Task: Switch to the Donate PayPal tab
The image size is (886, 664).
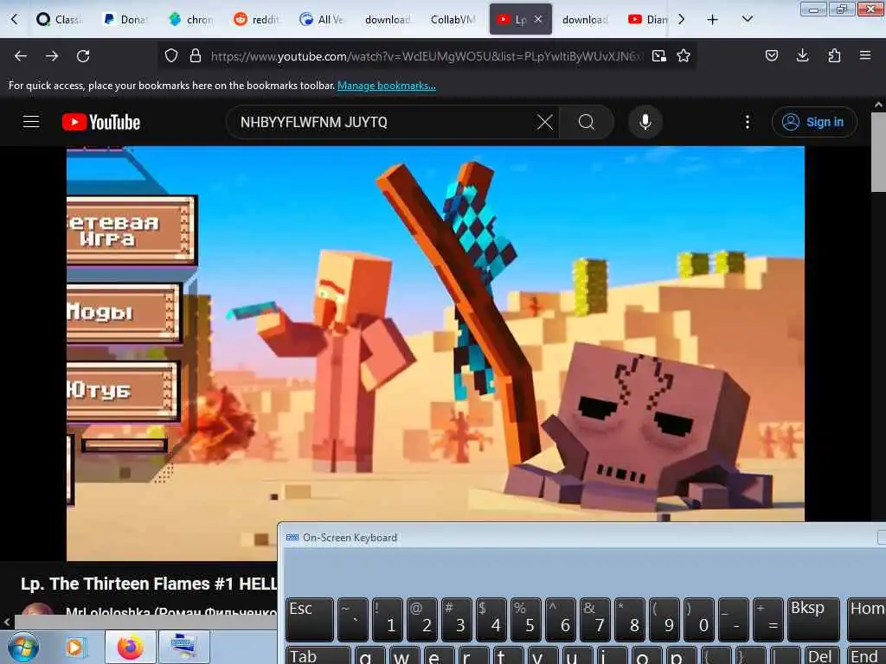Action: click(x=125, y=19)
